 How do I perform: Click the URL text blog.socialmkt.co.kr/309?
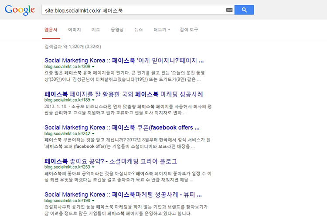(x=67, y=67)
